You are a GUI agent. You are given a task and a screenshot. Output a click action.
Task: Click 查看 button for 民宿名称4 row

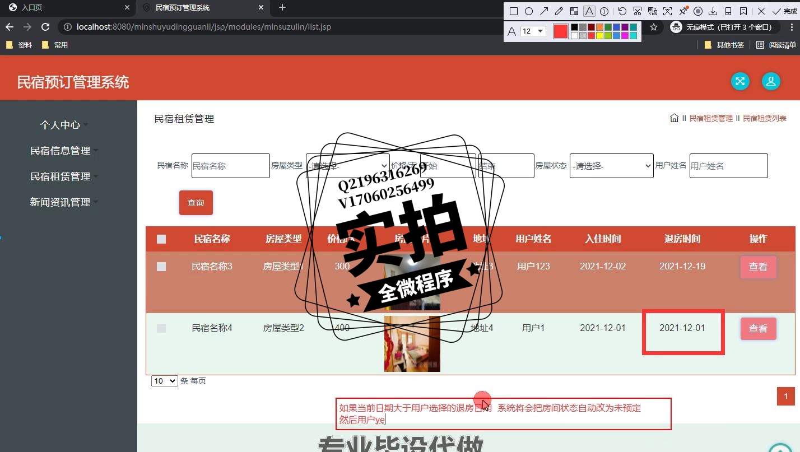[x=759, y=329]
